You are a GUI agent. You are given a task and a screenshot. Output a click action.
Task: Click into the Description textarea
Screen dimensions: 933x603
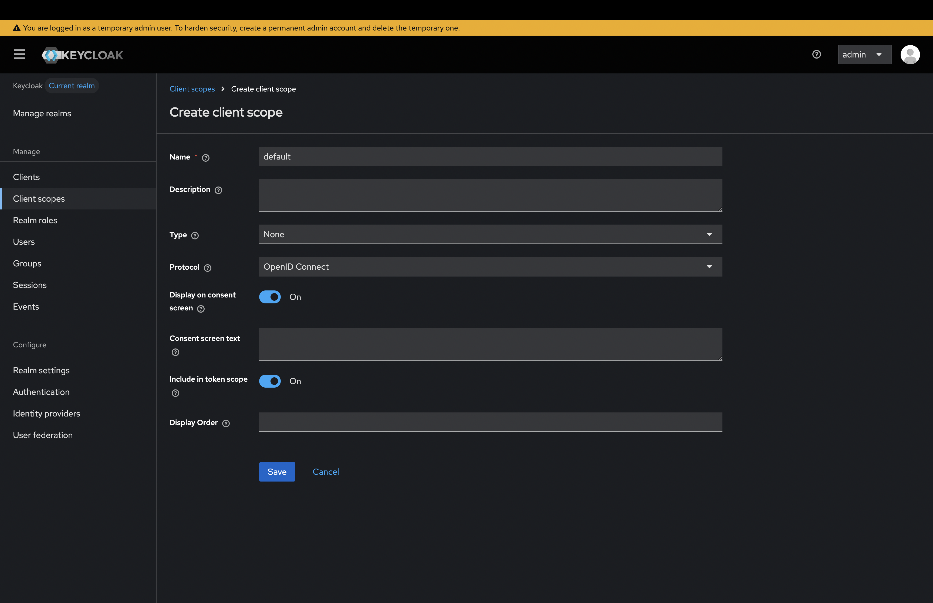pyautogui.click(x=491, y=195)
